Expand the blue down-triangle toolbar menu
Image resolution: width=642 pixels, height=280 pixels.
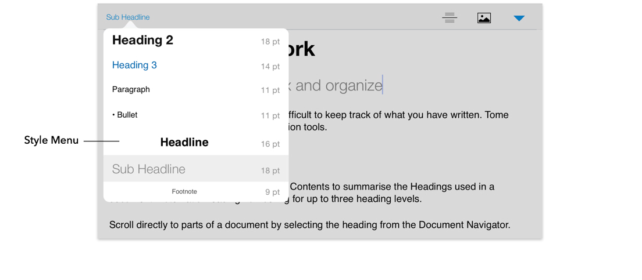tap(519, 18)
